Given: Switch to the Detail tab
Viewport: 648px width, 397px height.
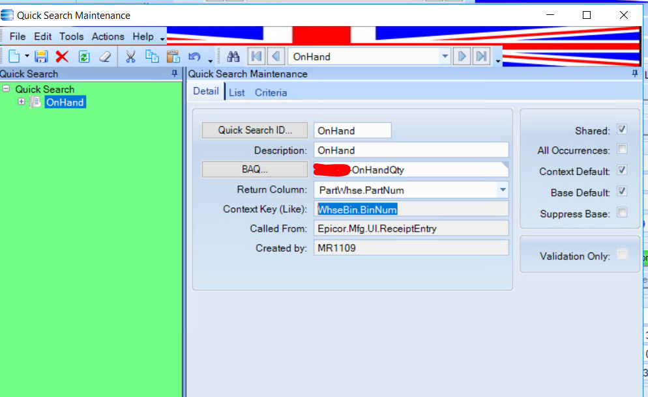Looking at the screenshot, I should tap(206, 91).
